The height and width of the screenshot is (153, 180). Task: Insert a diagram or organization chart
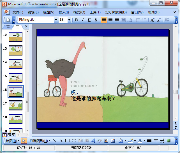point(100,141)
